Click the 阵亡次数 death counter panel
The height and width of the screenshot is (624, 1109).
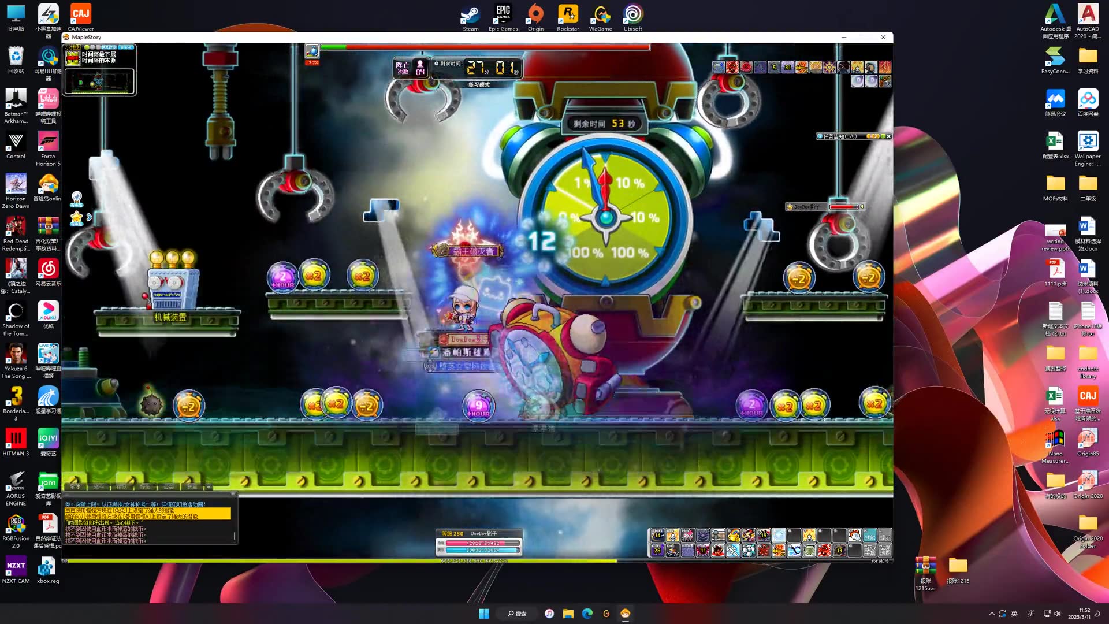point(411,68)
